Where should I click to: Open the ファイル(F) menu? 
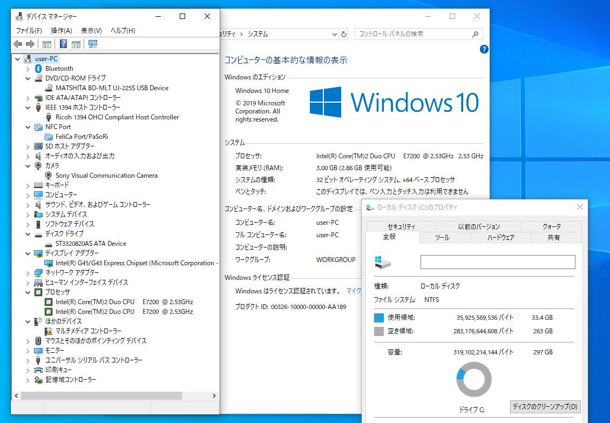click(x=29, y=30)
